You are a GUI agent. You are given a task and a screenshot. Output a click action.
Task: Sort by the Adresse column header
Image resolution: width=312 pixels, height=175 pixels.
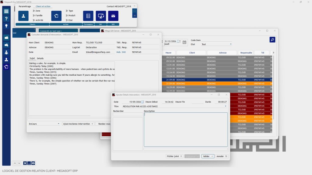[x=223, y=53]
